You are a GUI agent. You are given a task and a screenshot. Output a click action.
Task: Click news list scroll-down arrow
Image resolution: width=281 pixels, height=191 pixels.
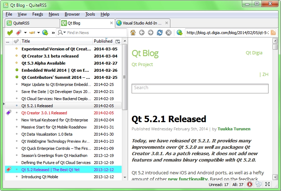click(x=125, y=178)
